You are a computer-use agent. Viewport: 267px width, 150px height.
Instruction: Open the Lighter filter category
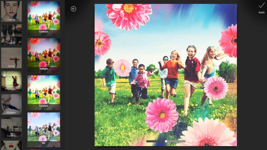point(11,35)
